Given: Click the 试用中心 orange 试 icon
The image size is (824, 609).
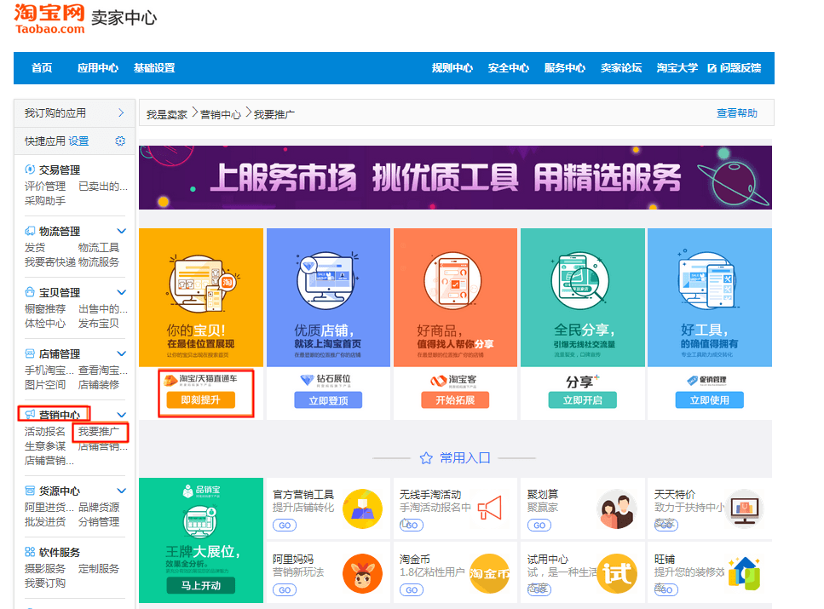Looking at the screenshot, I should [x=616, y=573].
